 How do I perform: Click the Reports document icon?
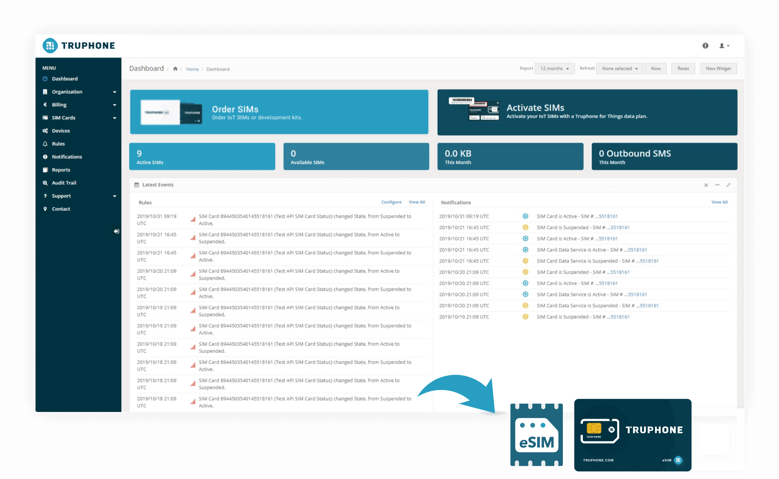(x=45, y=170)
